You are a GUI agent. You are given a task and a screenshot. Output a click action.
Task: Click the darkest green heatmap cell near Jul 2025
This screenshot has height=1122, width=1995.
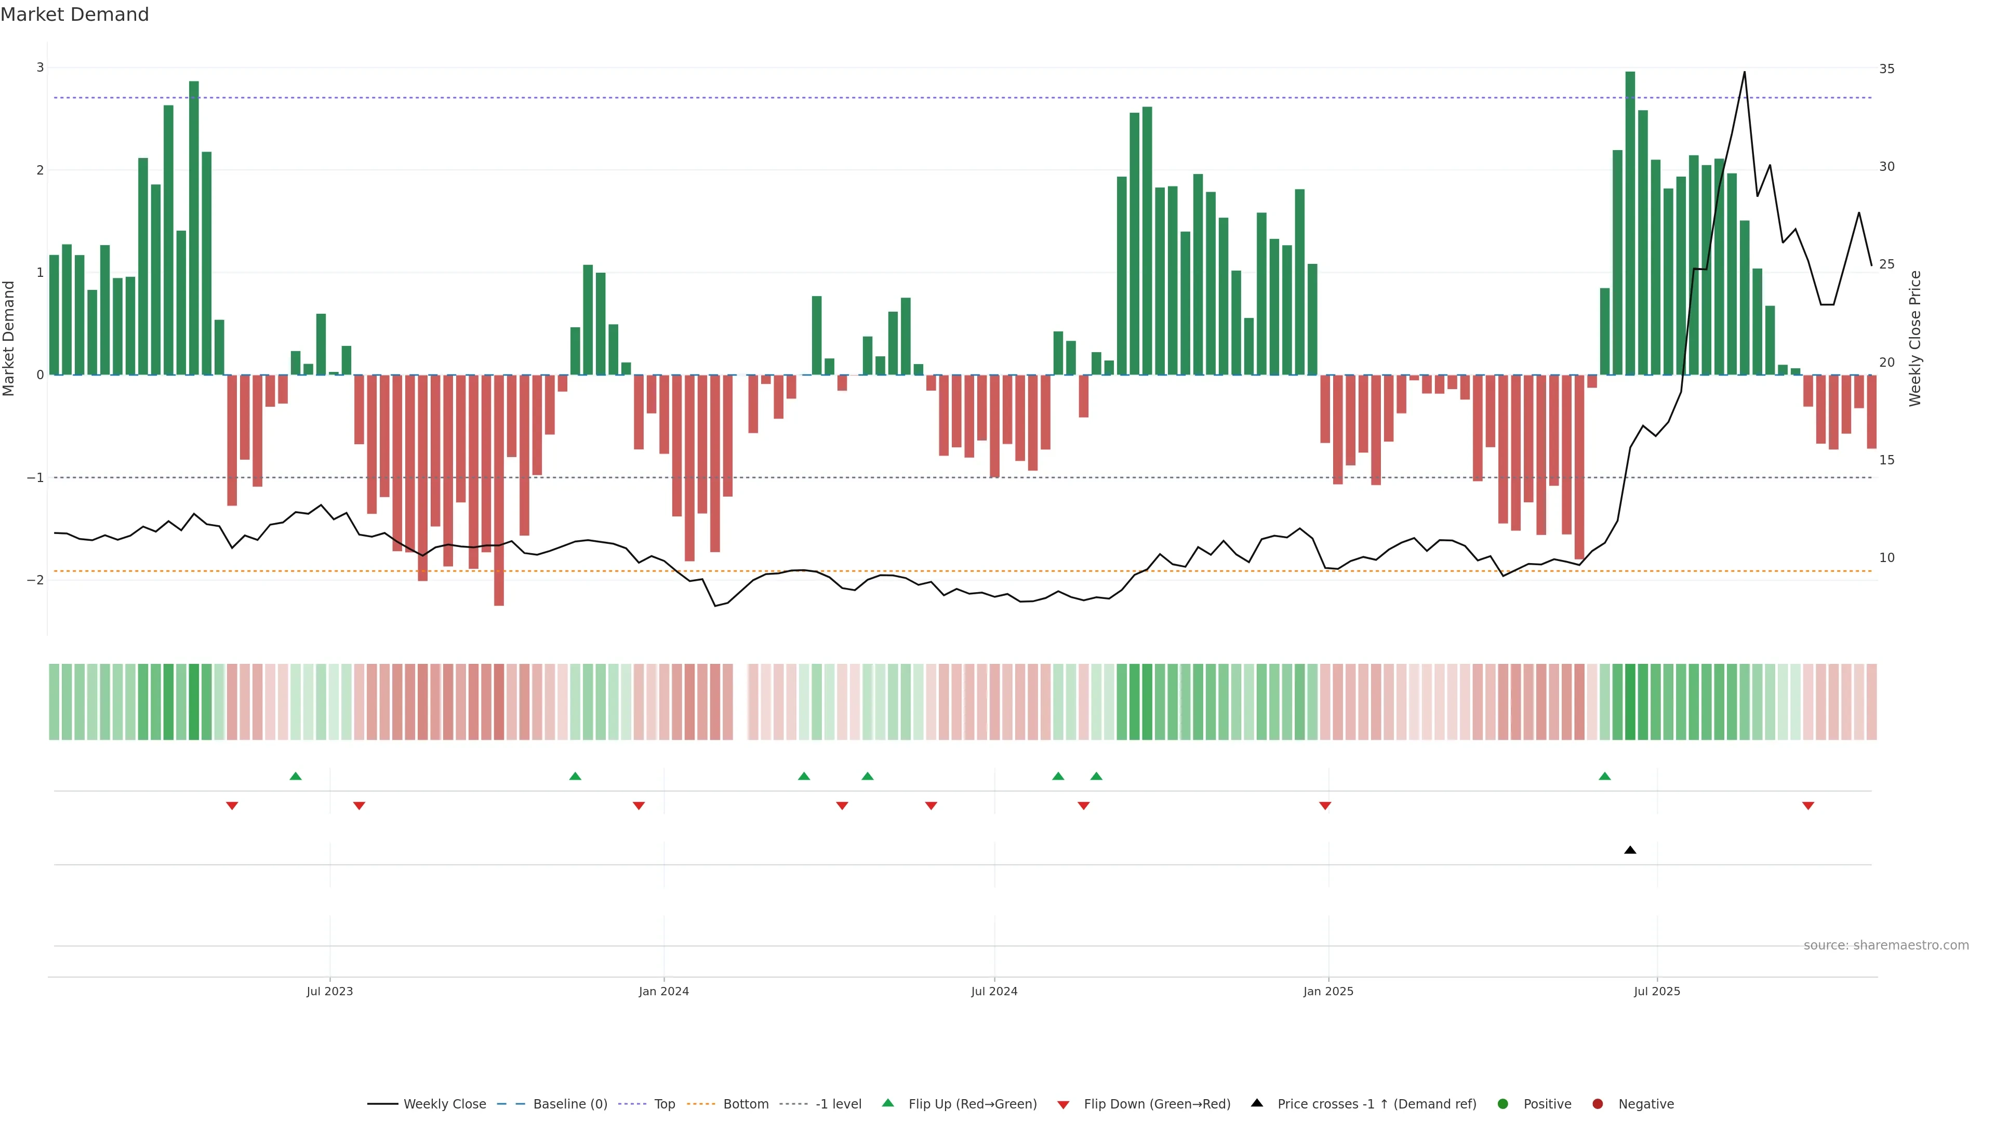click(1629, 702)
